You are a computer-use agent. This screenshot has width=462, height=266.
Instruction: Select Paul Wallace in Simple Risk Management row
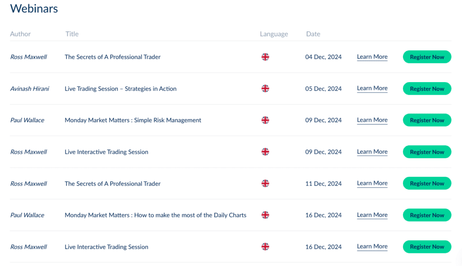[x=27, y=120]
